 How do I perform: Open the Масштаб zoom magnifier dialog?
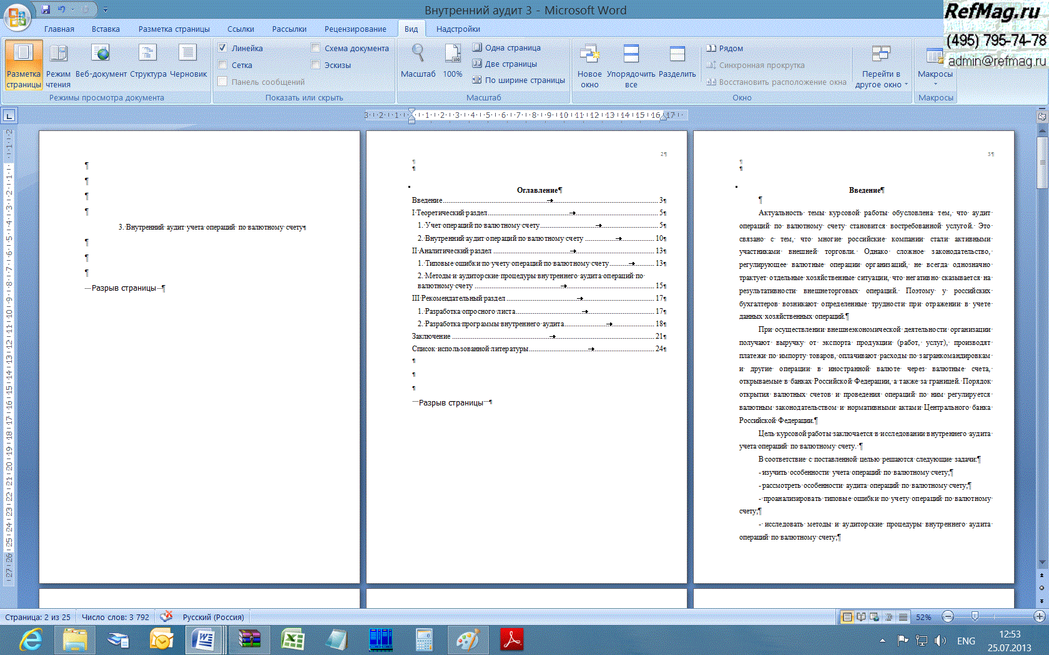[418, 55]
